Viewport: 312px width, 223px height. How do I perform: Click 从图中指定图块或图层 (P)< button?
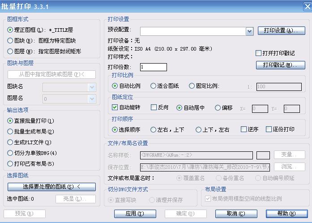click(x=51, y=74)
